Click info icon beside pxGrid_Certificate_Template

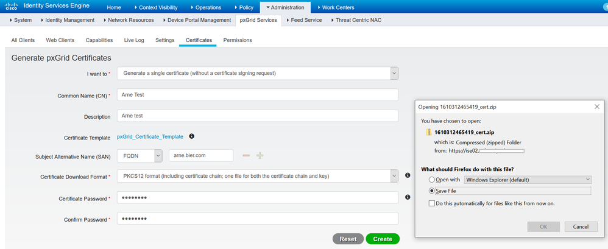[191, 136]
